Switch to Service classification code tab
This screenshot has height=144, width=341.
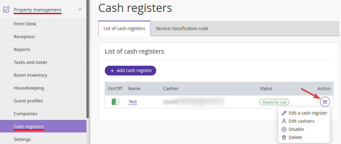point(182,28)
